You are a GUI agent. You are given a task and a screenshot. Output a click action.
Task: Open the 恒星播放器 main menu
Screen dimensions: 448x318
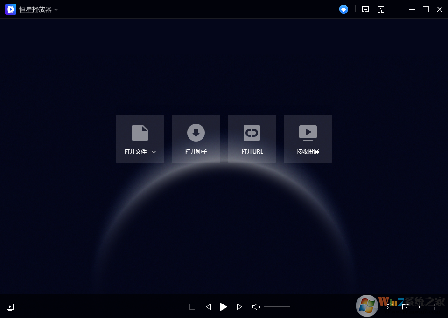35,9
